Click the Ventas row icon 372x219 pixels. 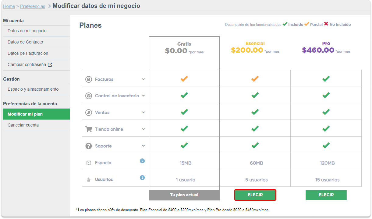pyautogui.click(x=88, y=113)
